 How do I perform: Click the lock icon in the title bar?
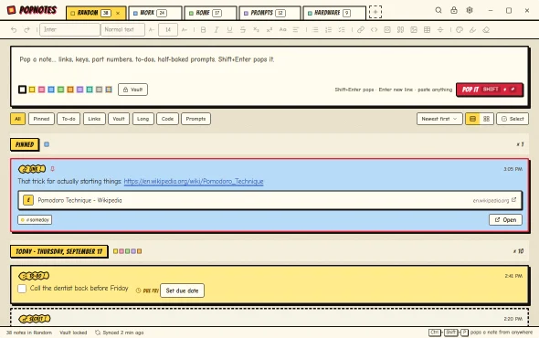pos(454,10)
